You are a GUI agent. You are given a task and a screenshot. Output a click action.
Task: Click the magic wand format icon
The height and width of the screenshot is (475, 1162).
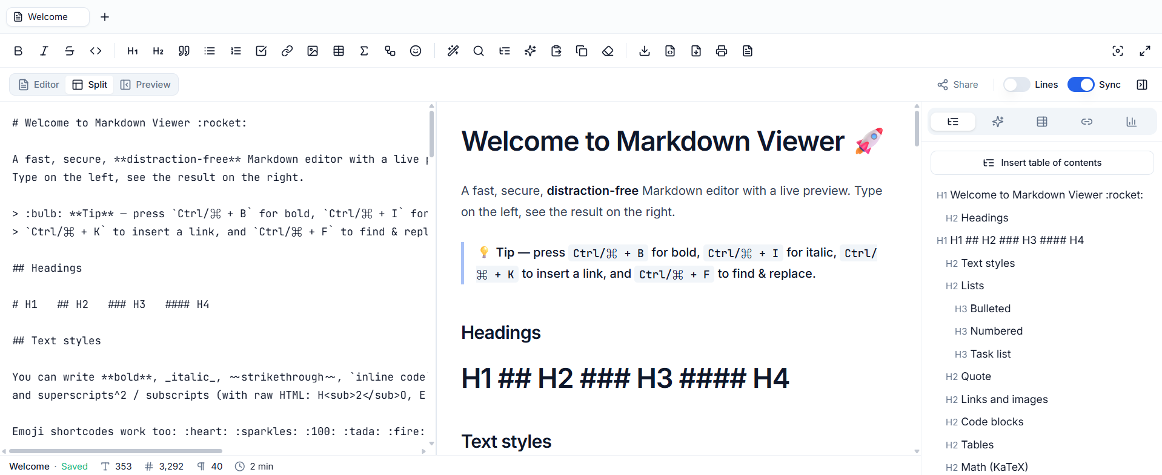[453, 51]
